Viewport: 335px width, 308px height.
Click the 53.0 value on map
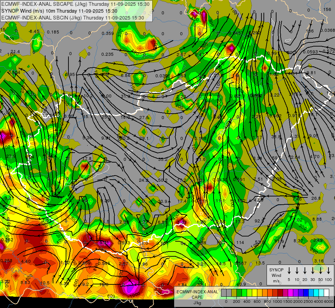(x=260, y=242)
